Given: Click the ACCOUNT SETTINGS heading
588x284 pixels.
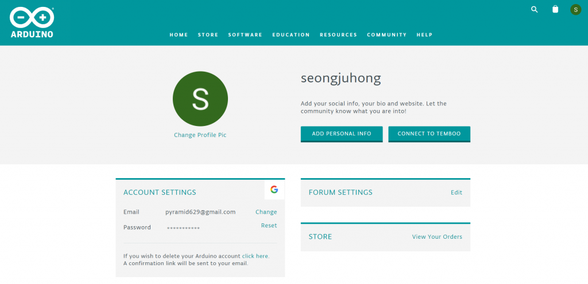Looking at the screenshot, I should (x=160, y=192).
